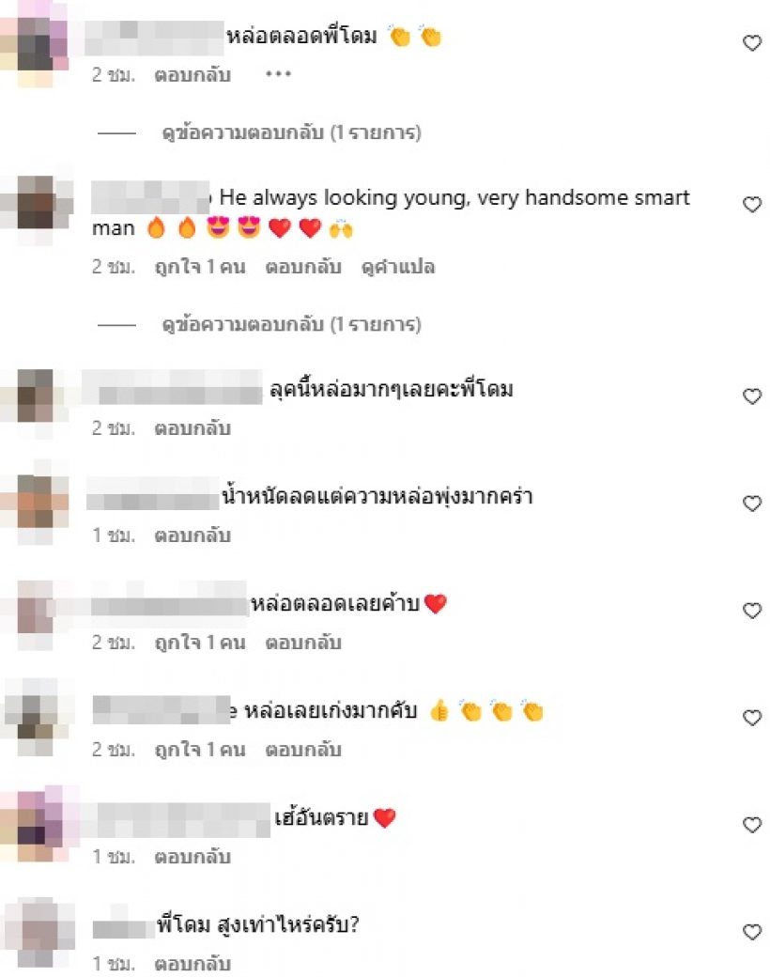This screenshot has width=770, height=977.
Task: Like the comment 'หล่อตลอดพี่โดม'
Action: [752, 43]
